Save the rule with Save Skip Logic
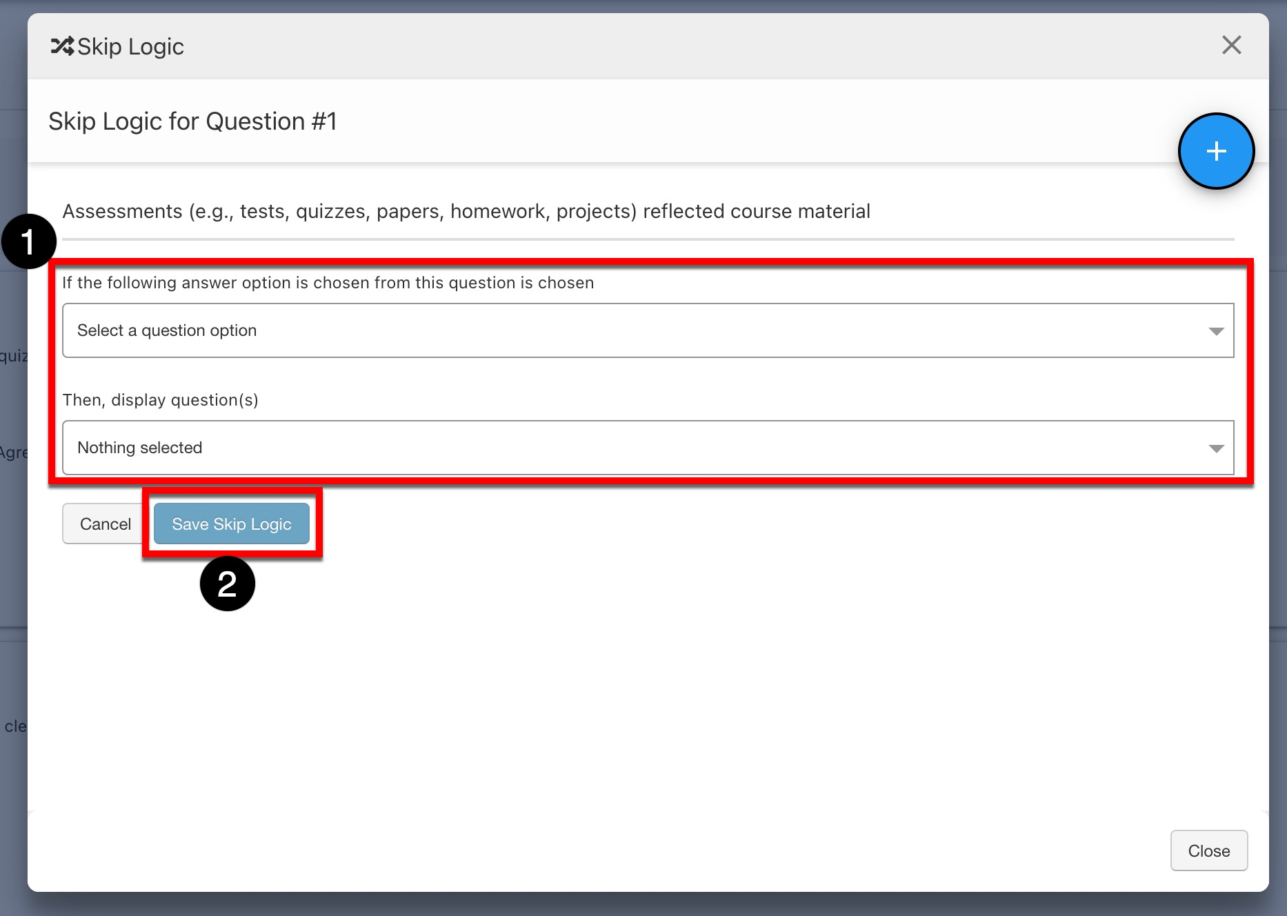This screenshot has height=916, width=1287. (x=232, y=524)
